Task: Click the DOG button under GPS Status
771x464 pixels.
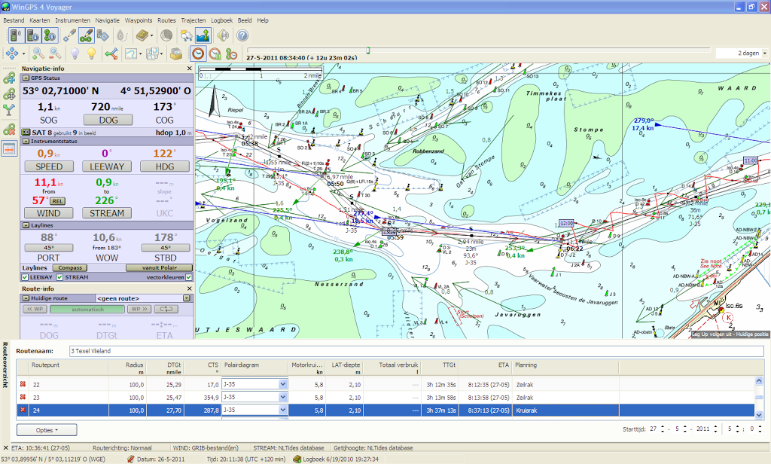Action: [x=108, y=120]
